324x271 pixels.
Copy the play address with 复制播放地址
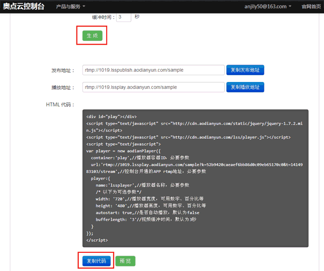245,87
